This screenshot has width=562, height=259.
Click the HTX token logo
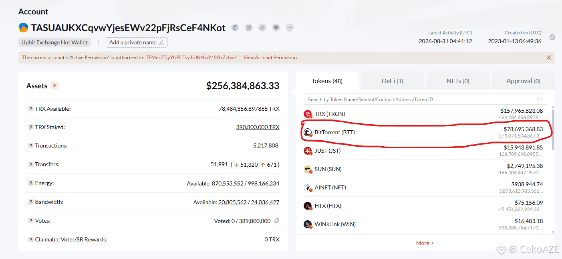pyautogui.click(x=308, y=206)
